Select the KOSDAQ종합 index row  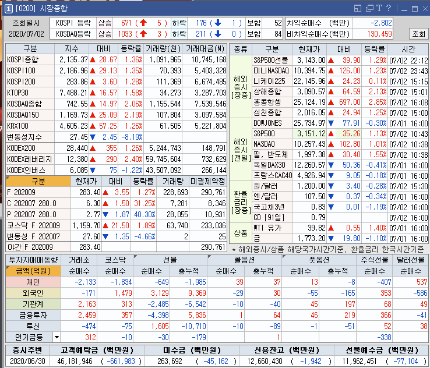coord(117,104)
